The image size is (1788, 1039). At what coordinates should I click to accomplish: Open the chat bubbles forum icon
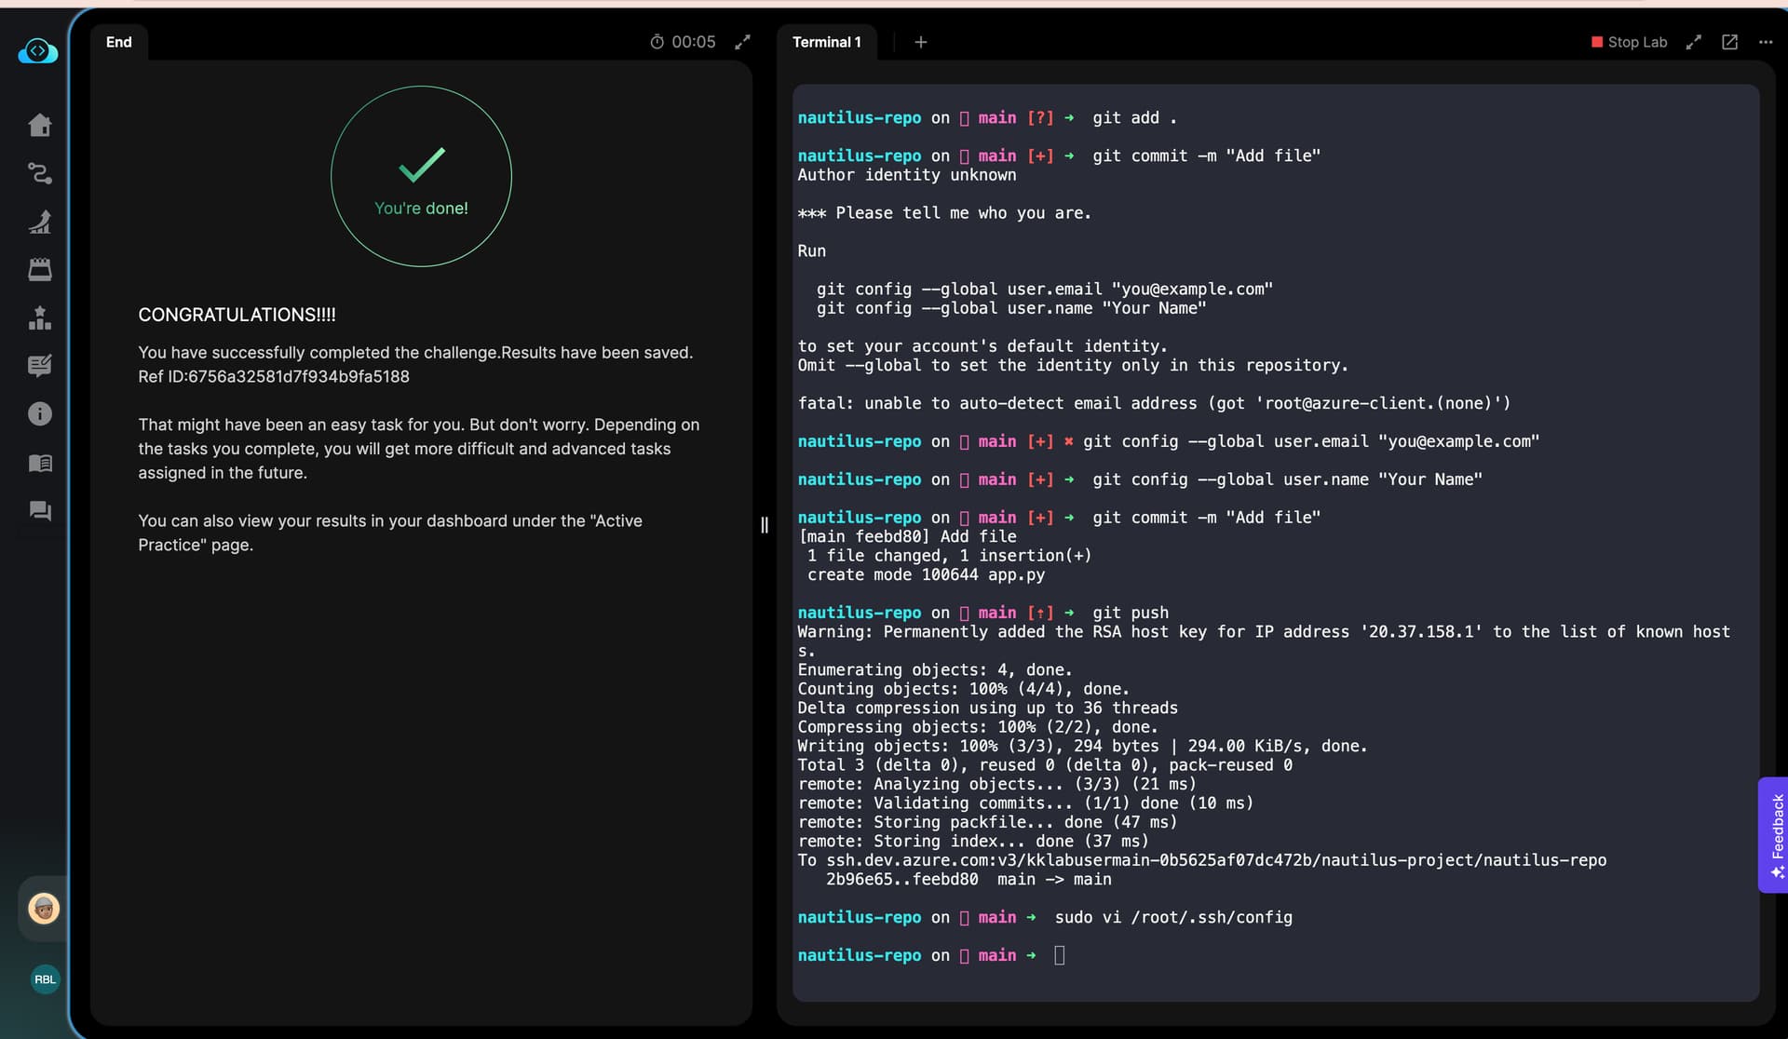pos(39,510)
